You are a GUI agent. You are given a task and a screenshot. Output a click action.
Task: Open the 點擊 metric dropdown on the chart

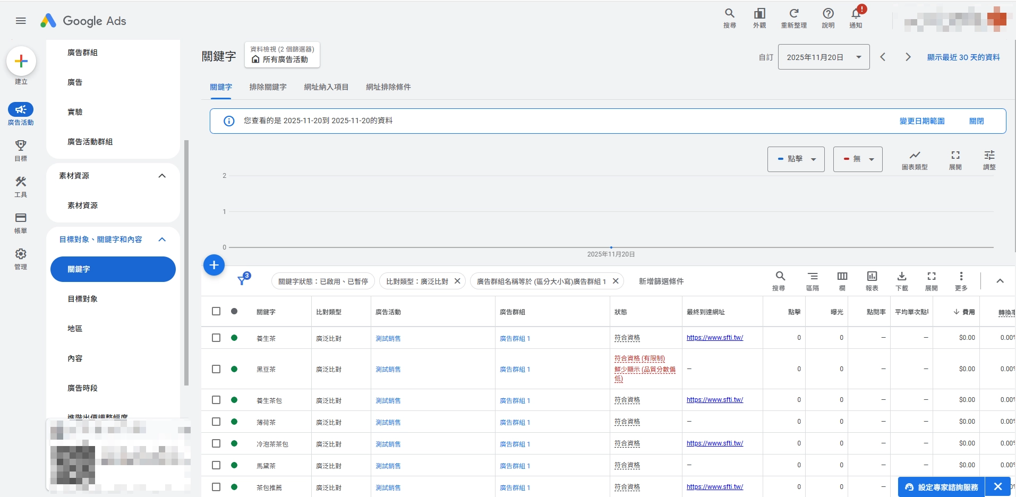[795, 159]
